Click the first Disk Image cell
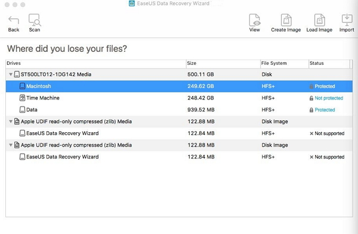 coord(274,121)
